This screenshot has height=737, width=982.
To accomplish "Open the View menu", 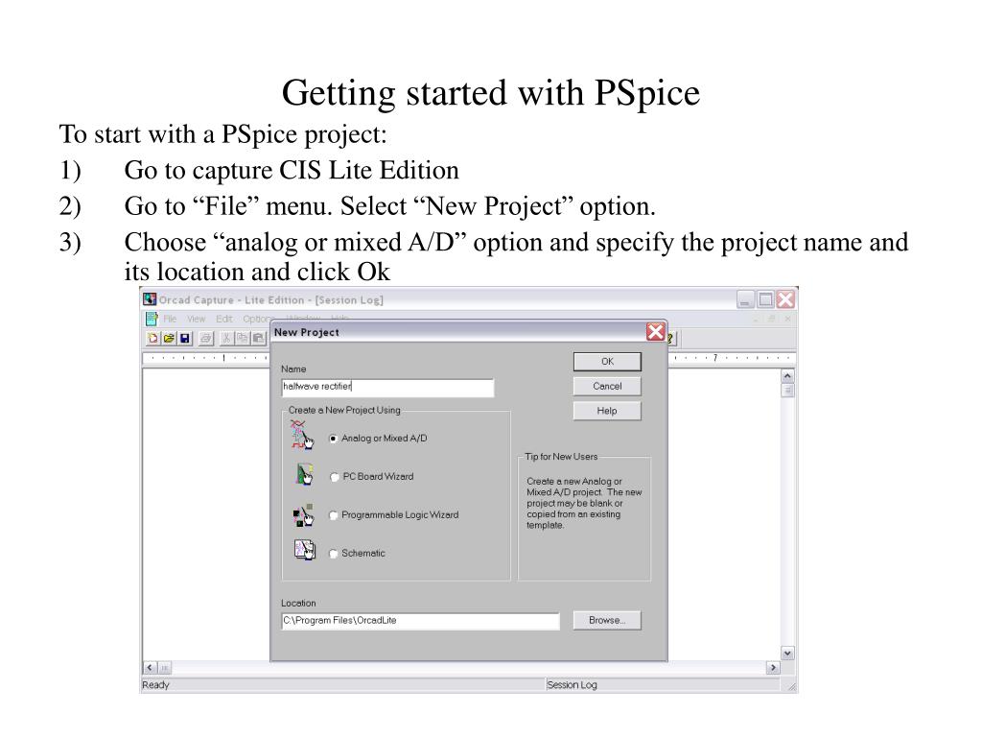I will pos(196,319).
